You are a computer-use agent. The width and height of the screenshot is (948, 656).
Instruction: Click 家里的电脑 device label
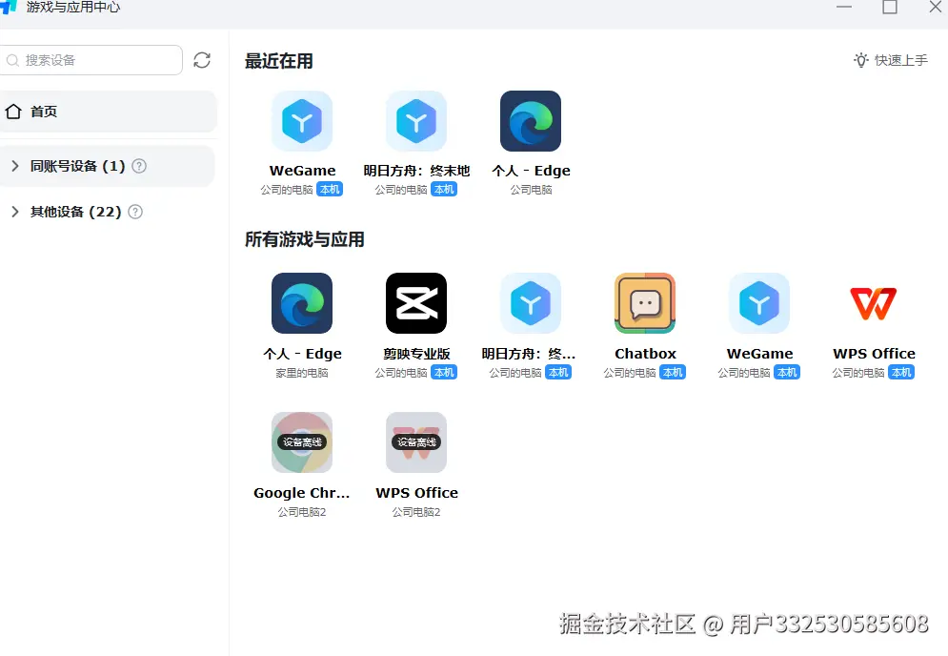coord(302,373)
